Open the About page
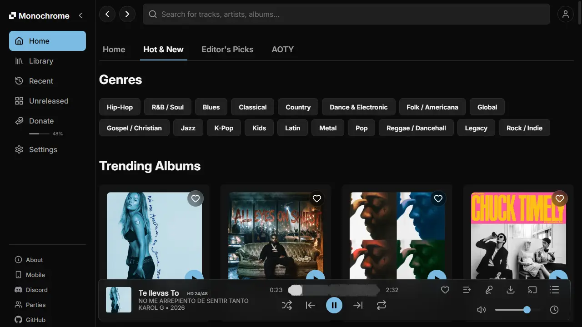 [x=47, y=260]
